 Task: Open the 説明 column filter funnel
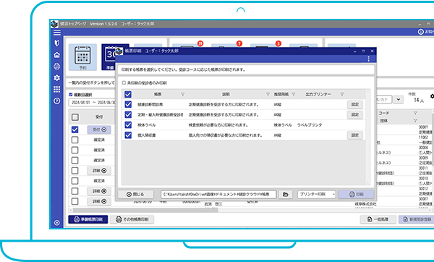click(268, 94)
